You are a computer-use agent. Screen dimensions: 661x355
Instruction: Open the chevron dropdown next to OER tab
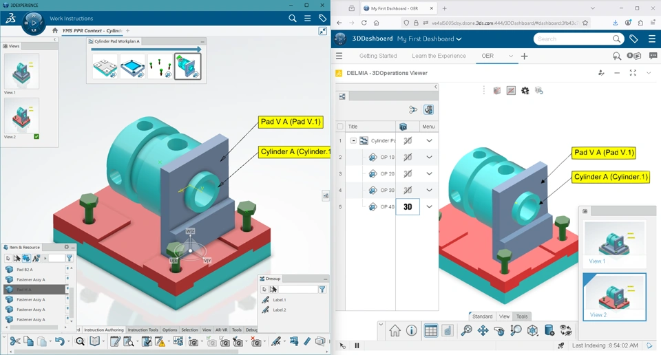[510, 56]
